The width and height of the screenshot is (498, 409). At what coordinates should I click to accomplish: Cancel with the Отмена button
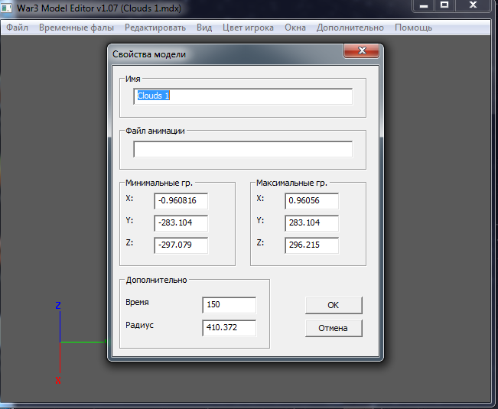click(x=334, y=328)
